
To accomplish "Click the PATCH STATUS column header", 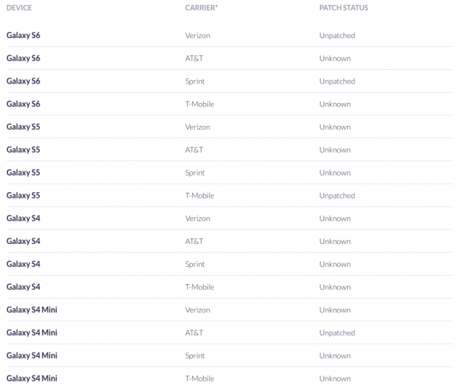I will (x=344, y=8).
